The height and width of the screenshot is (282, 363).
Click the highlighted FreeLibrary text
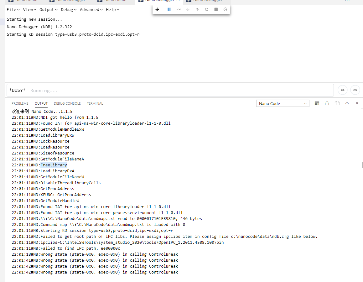[x=54, y=165]
